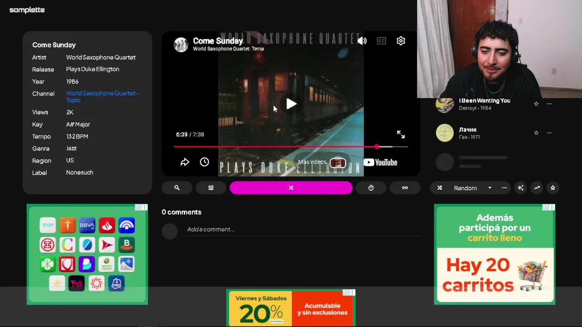
Task: Click views value 2K
Action: click(x=70, y=112)
